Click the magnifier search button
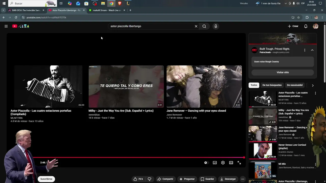 click(x=204, y=26)
